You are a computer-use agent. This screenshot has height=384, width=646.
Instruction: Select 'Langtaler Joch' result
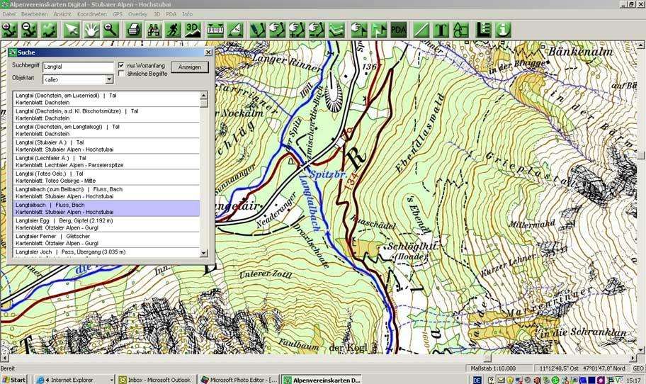pyautogui.click(x=106, y=252)
